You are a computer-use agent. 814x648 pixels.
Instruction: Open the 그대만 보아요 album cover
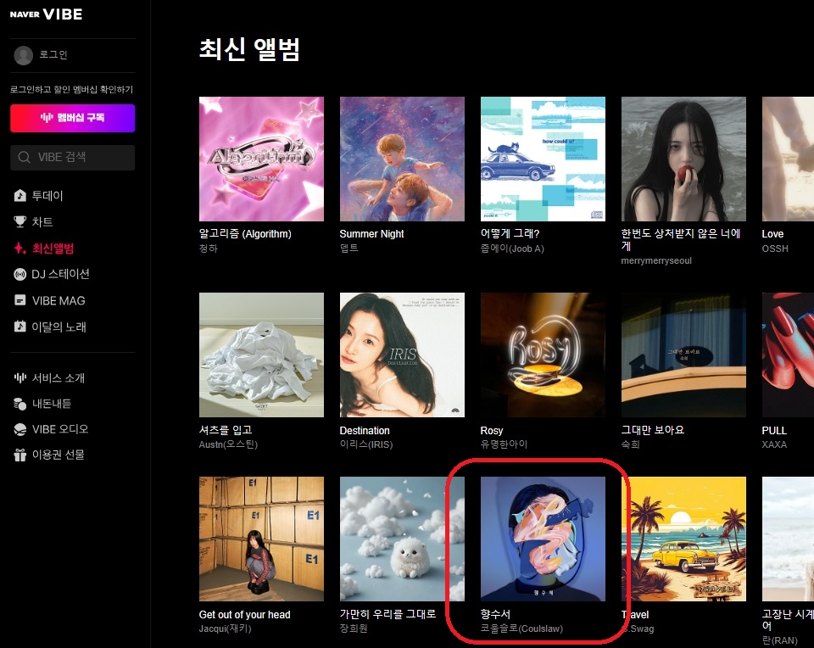[683, 355]
